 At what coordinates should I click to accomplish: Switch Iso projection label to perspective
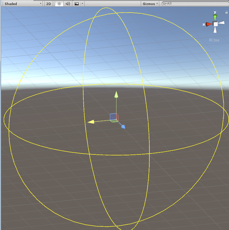(x=214, y=40)
